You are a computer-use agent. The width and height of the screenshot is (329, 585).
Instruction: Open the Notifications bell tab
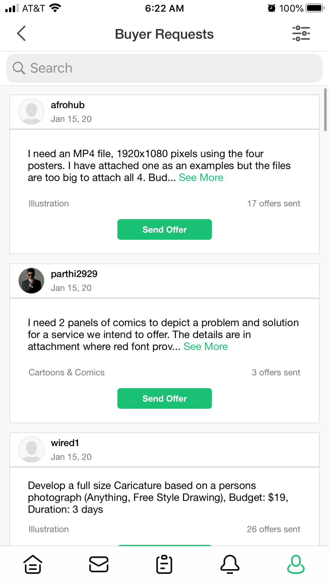[x=230, y=564]
